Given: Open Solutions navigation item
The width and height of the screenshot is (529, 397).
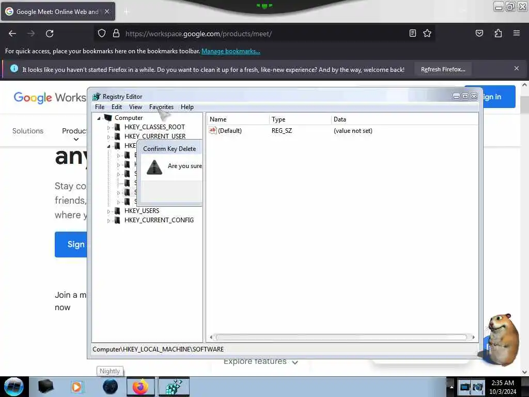Looking at the screenshot, I should 28,131.
